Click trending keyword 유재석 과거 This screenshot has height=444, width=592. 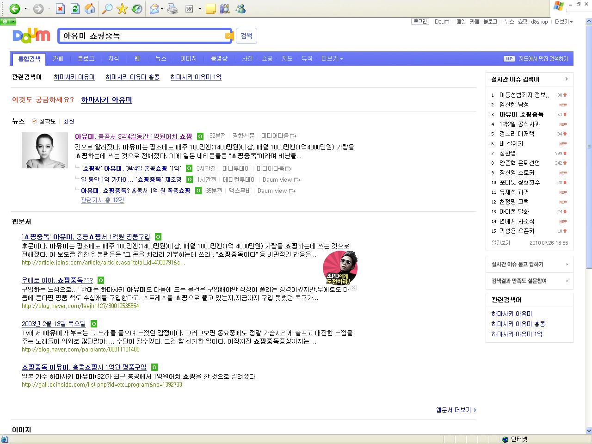pyautogui.click(x=514, y=192)
